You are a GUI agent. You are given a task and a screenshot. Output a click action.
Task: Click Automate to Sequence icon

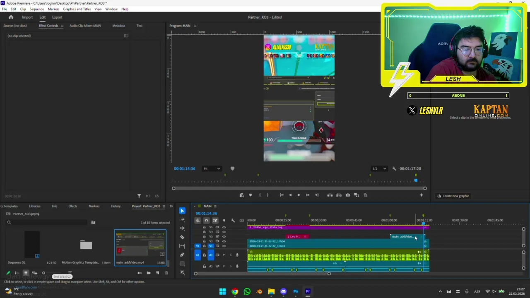click(140, 273)
